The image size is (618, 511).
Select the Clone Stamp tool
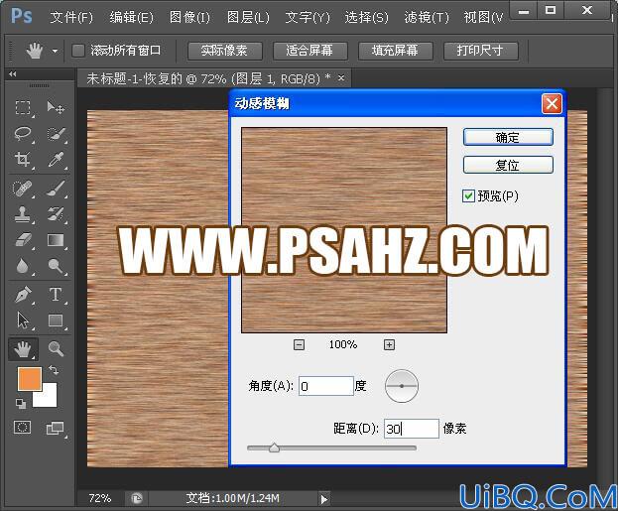23,214
